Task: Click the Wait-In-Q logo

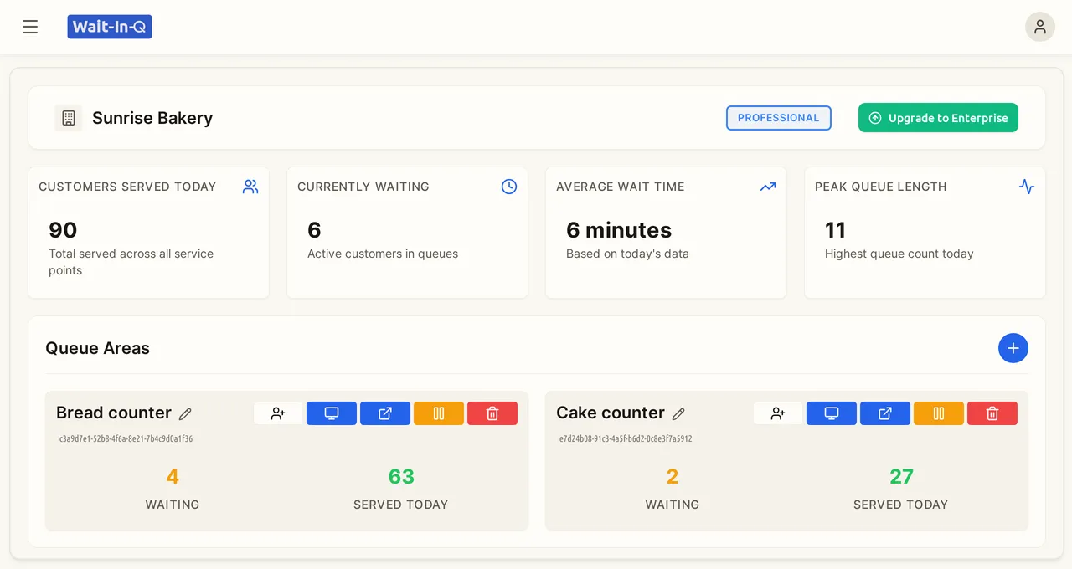Action: pos(110,27)
